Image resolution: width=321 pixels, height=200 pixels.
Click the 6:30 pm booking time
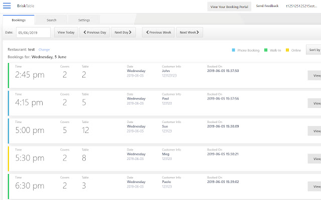[x=30, y=185]
